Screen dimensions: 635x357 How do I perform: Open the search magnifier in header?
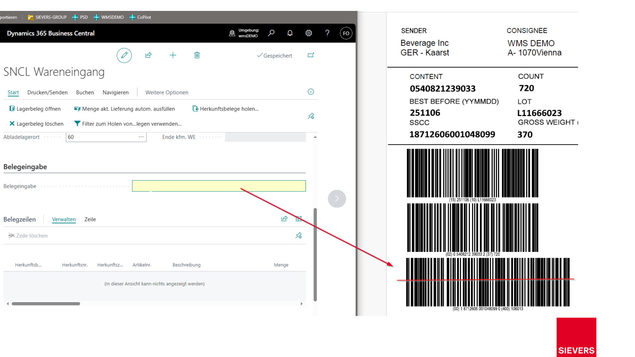(x=271, y=33)
